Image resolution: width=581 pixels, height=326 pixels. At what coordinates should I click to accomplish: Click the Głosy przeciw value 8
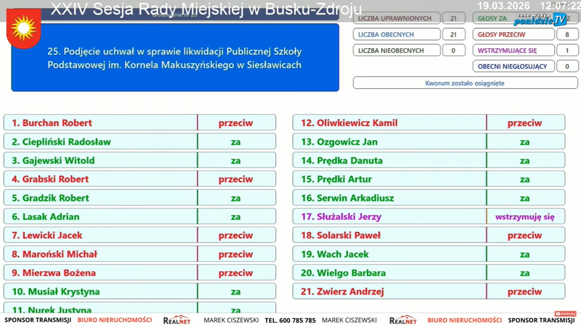coord(567,35)
